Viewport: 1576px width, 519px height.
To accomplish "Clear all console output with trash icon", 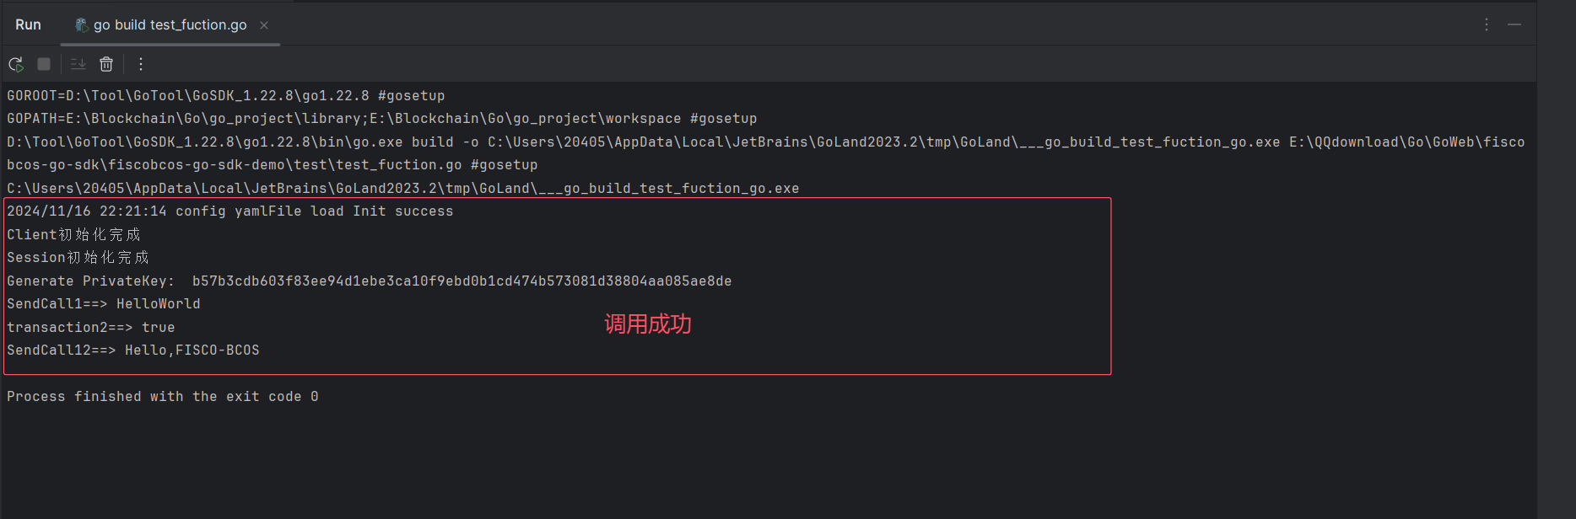I will coord(106,64).
